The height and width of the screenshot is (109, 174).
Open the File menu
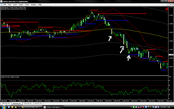(x=4, y=5)
